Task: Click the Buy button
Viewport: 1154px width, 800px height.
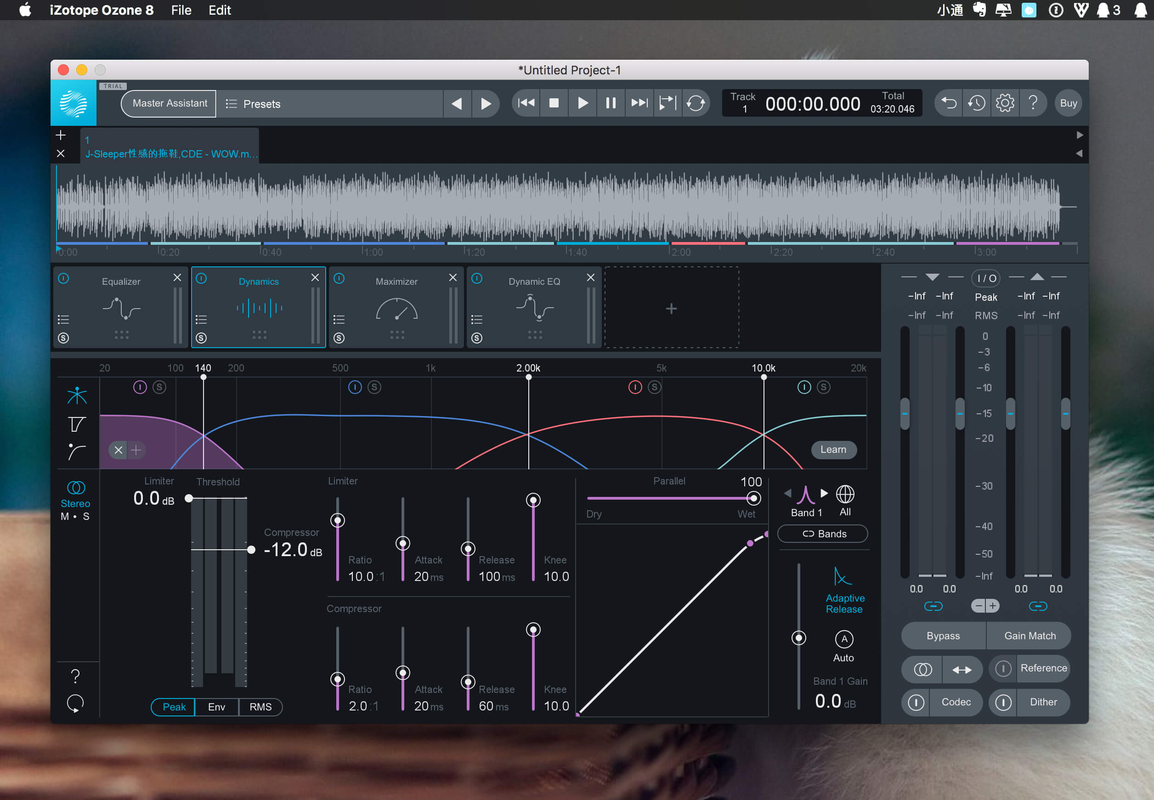Action: (x=1068, y=103)
